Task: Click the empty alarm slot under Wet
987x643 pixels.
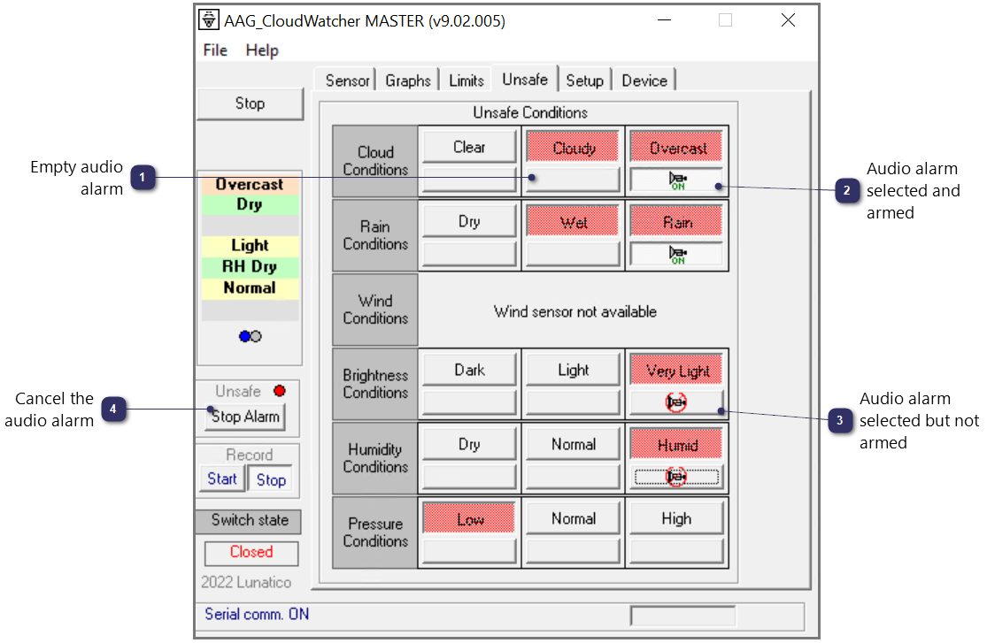Action: pos(574,254)
